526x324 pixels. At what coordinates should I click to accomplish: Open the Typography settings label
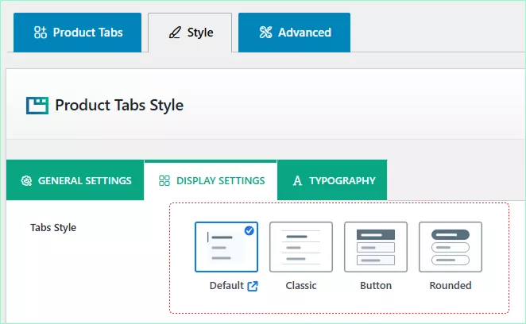click(x=342, y=181)
